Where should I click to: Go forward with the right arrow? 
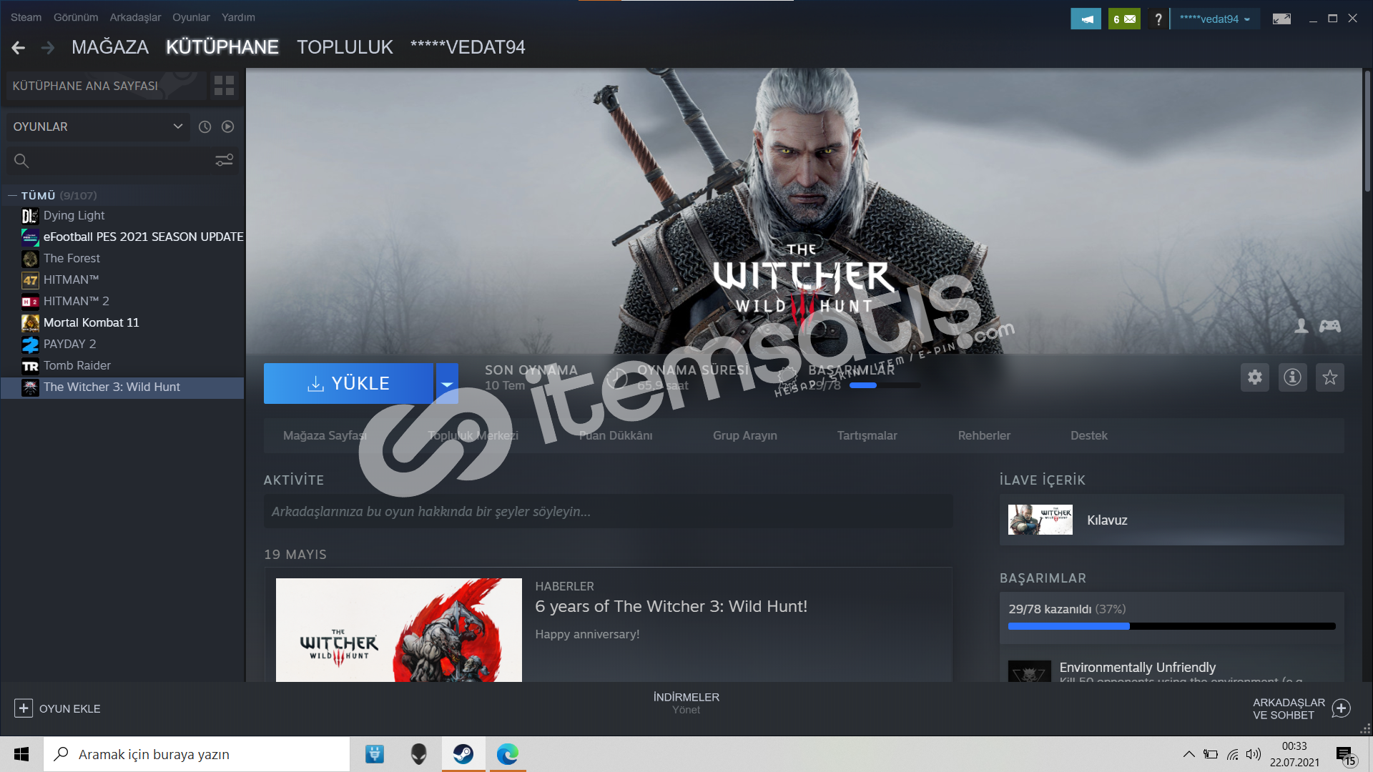point(48,47)
